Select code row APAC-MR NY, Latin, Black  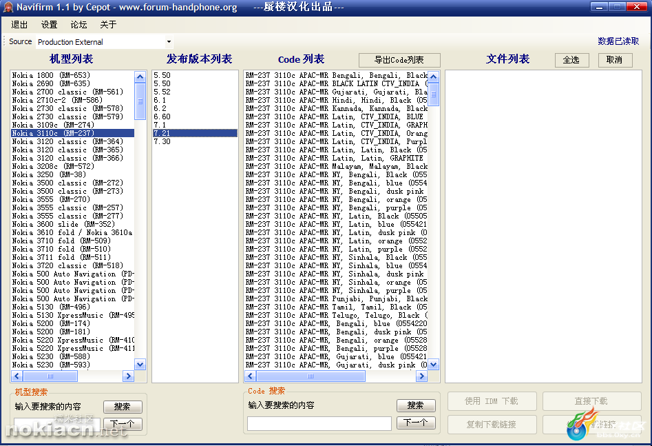pyautogui.click(x=336, y=216)
